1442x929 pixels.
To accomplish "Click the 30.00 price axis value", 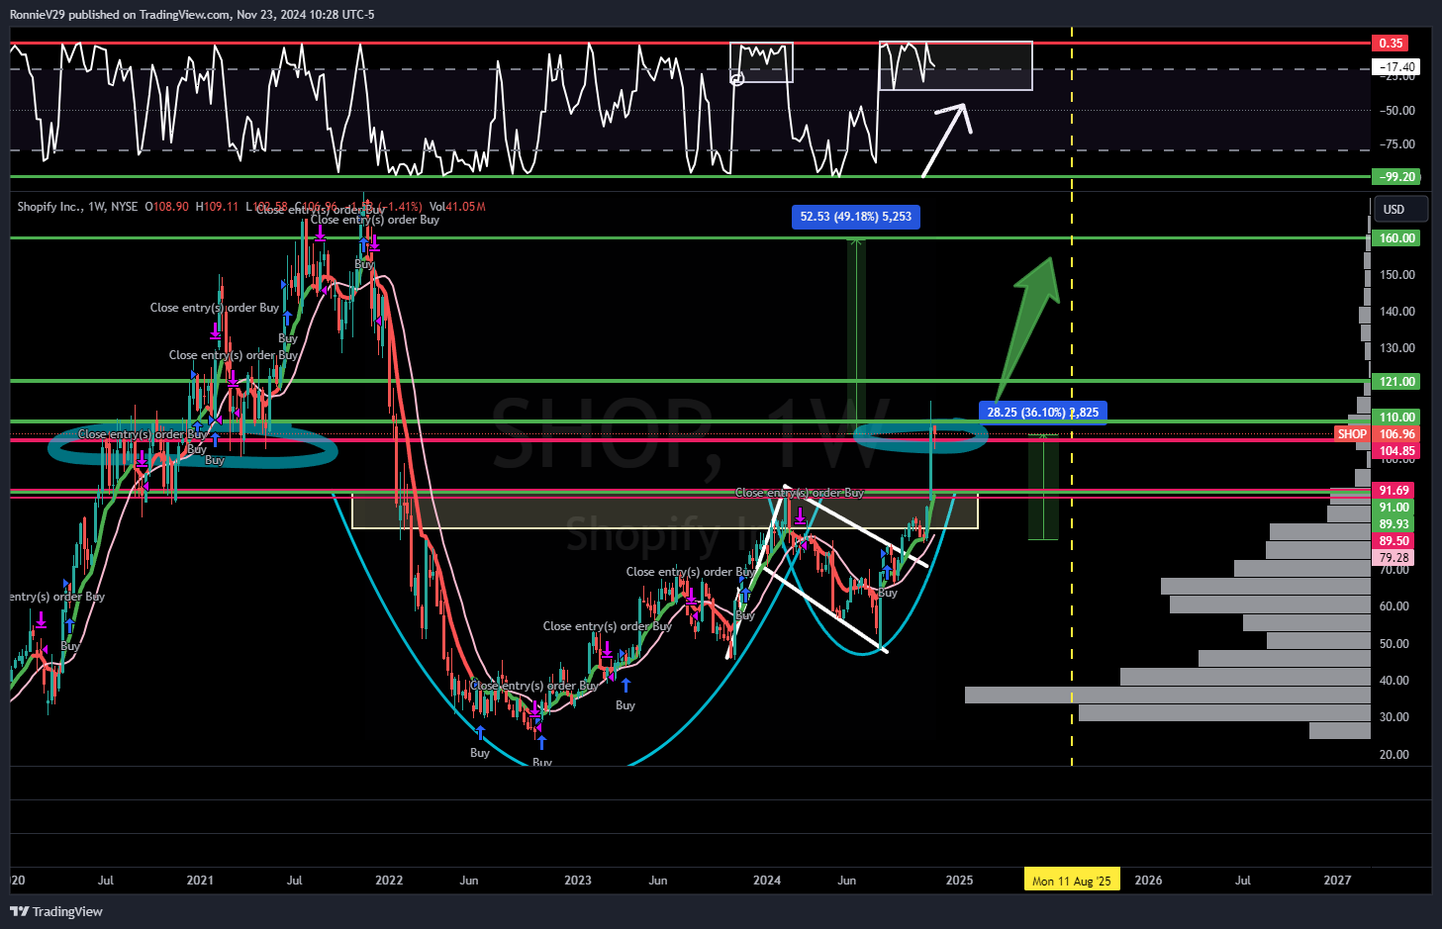I will (x=1394, y=717).
